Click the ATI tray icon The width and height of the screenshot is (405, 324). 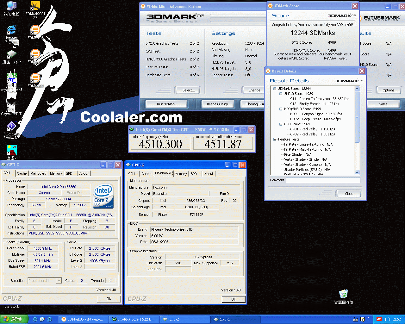(x=379, y=319)
